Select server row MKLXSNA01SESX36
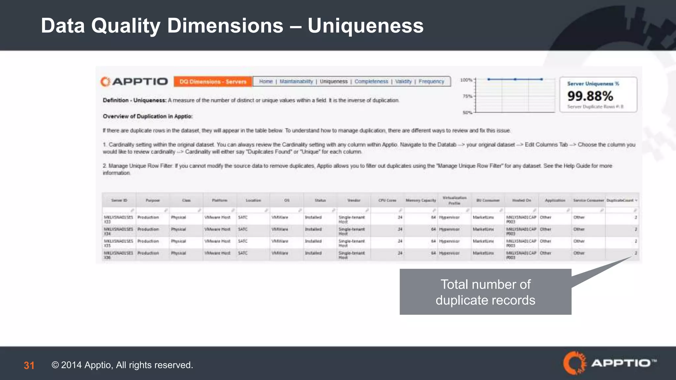 370,255
